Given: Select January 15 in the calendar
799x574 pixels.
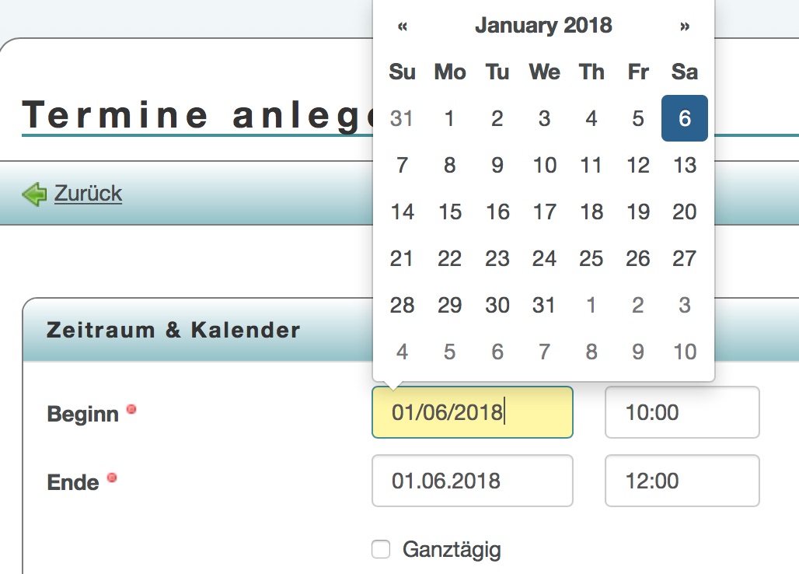Looking at the screenshot, I should coord(449,212).
